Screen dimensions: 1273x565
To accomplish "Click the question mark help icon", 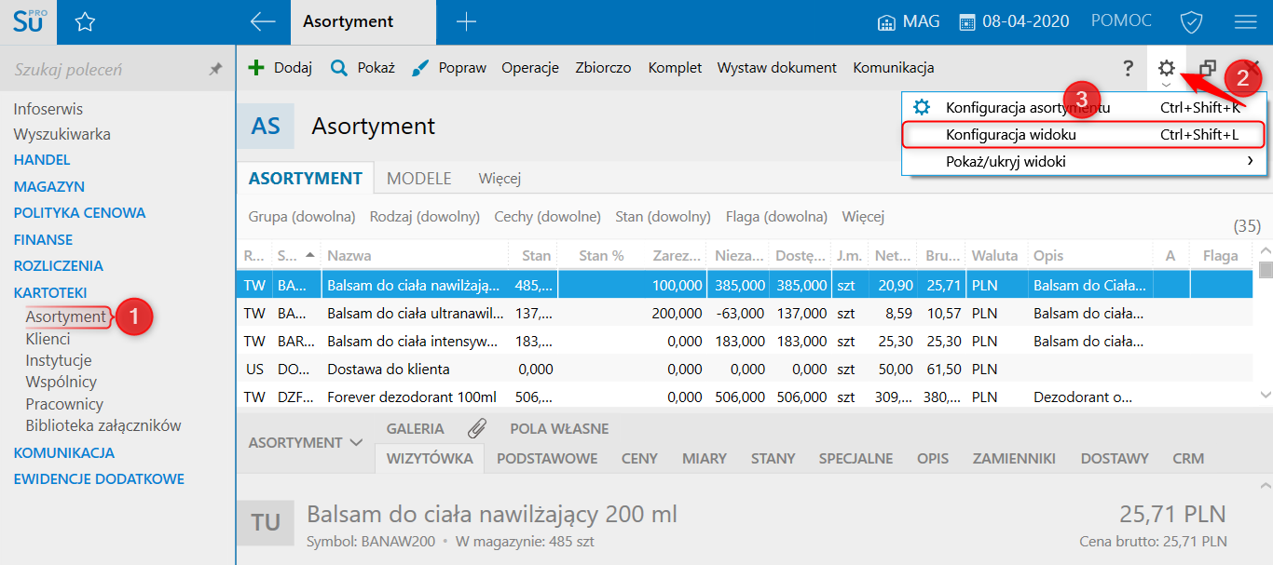I will tap(1128, 68).
